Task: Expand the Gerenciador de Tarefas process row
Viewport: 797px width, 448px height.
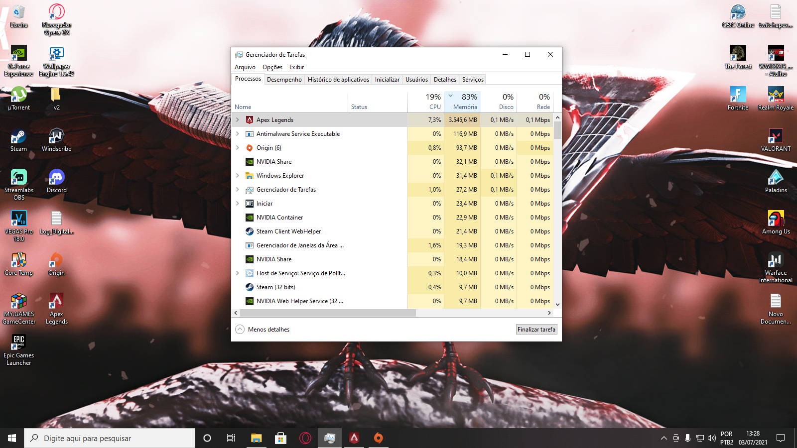Action: [x=238, y=190]
